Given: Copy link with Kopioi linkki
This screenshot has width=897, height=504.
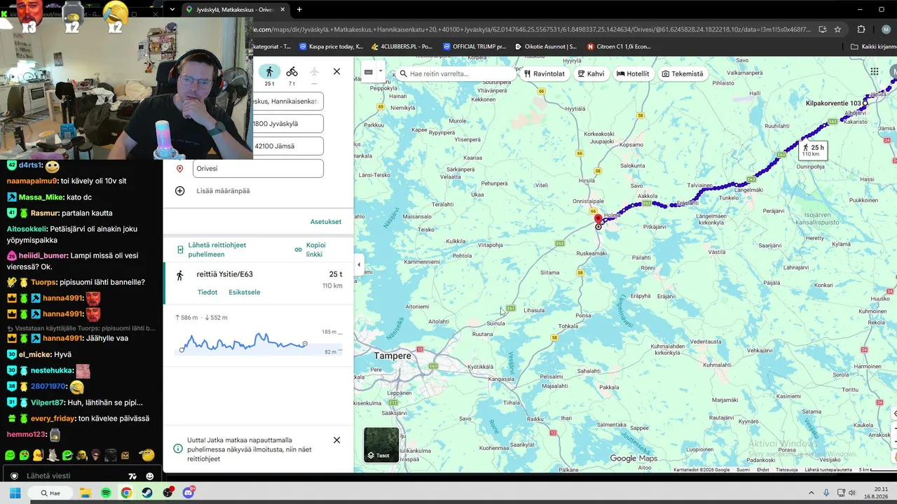Looking at the screenshot, I should pos(309,250).
